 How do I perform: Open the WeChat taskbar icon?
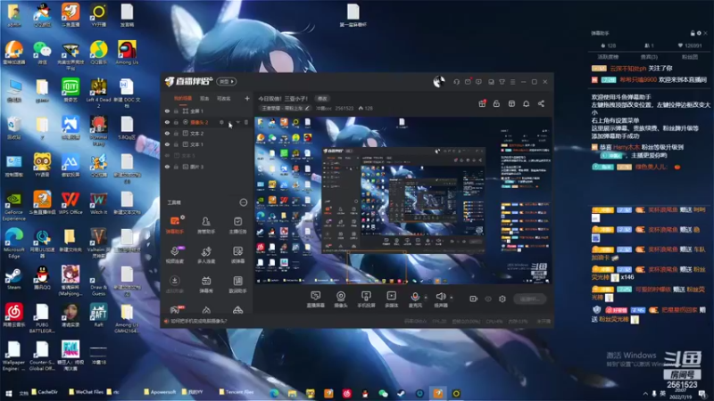point(384,393)
